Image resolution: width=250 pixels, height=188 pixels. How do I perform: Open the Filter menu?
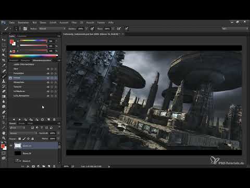click(74, 22)
